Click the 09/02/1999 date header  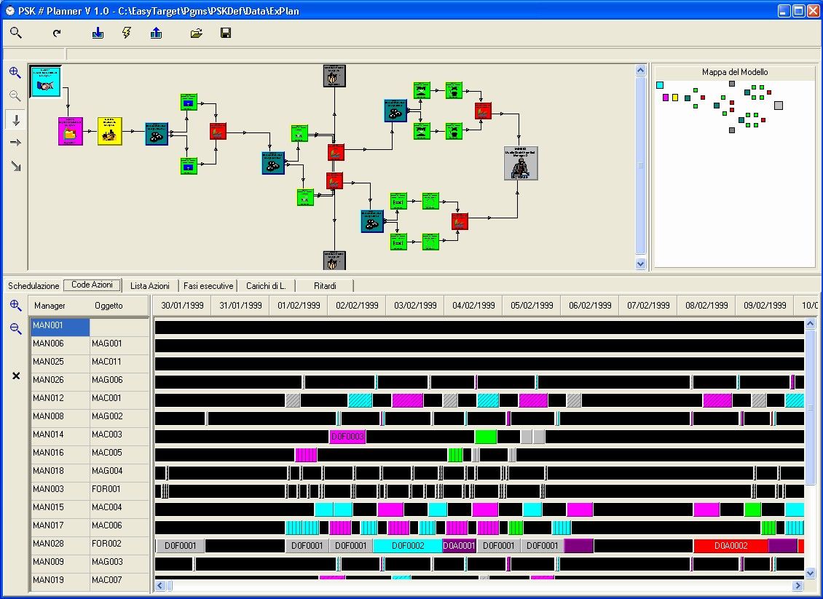[765, 305]
